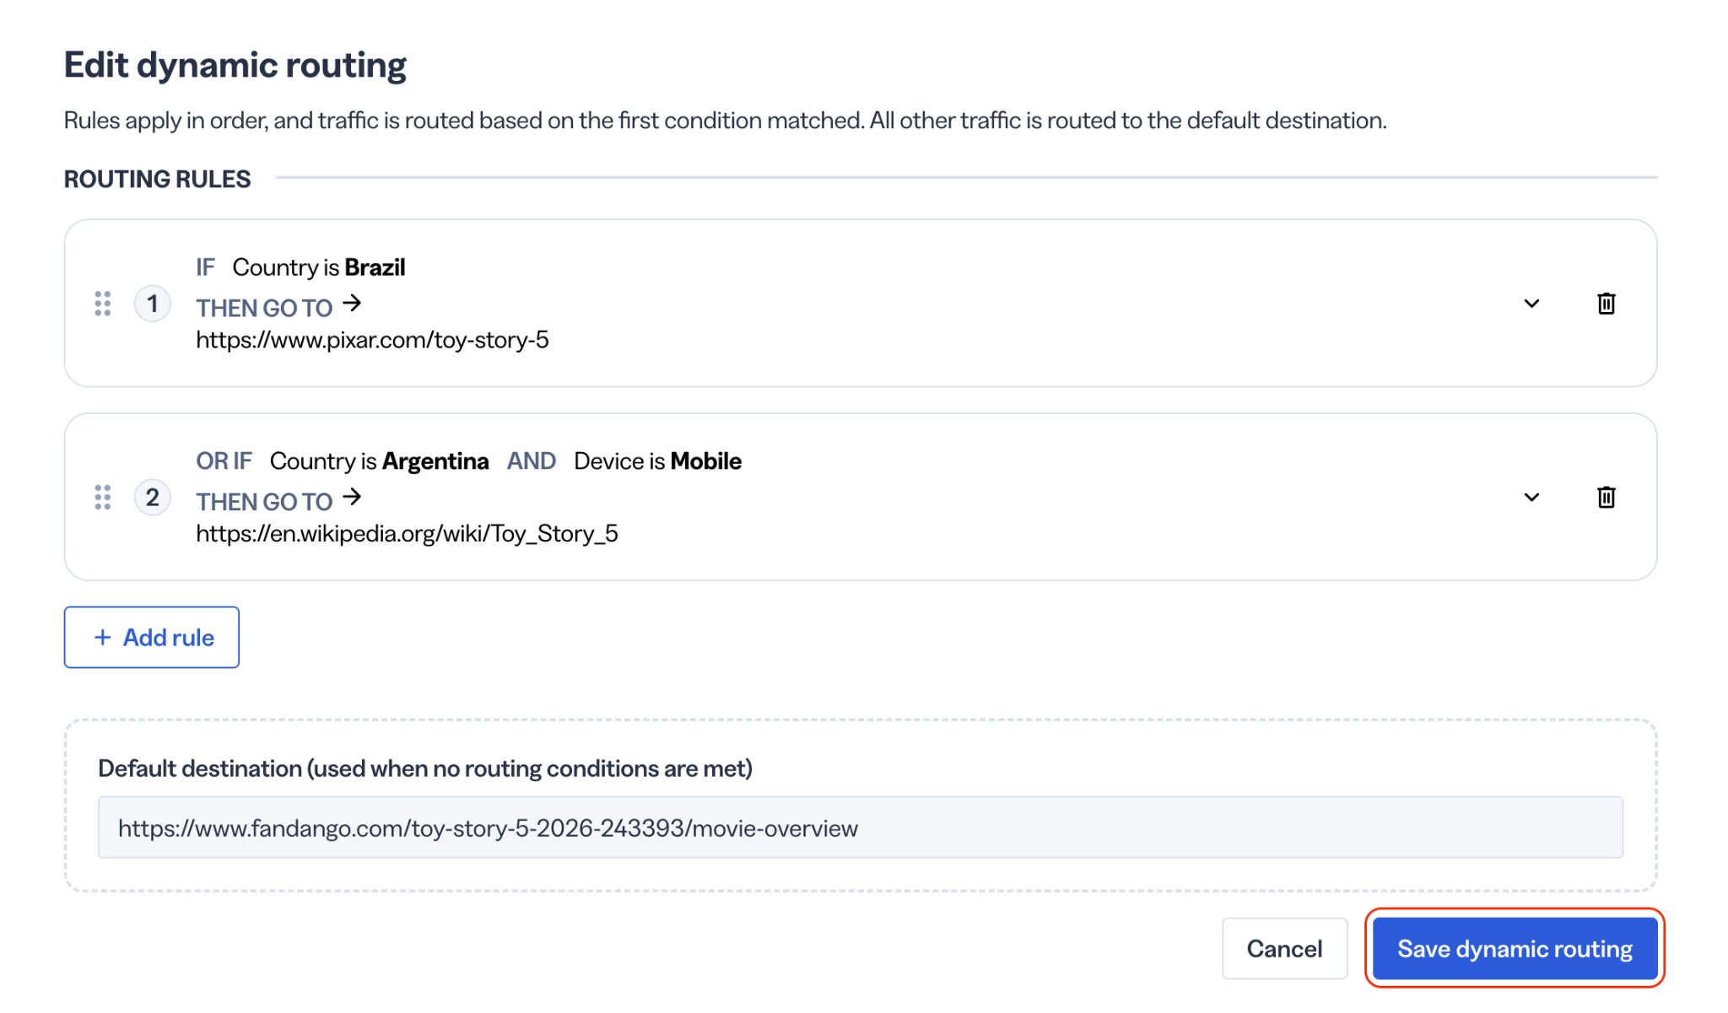This screenshot has height=1013, width=1728.
Task: Select the Device is Mobile condition
Action: (657, 461)
